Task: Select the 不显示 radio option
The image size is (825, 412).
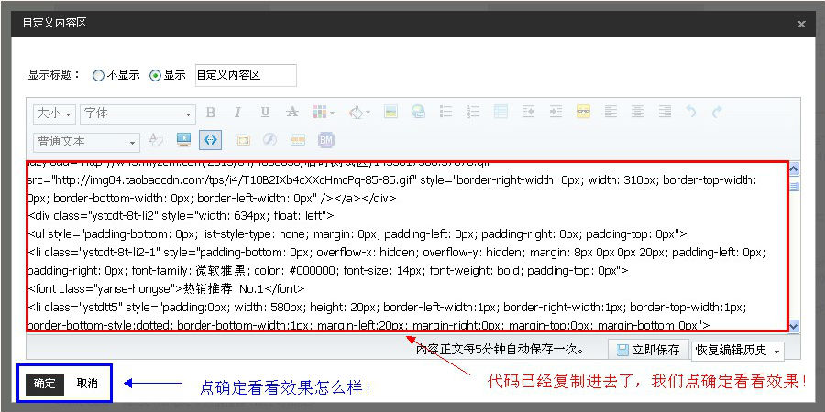Action: click(x=98, y=76)
